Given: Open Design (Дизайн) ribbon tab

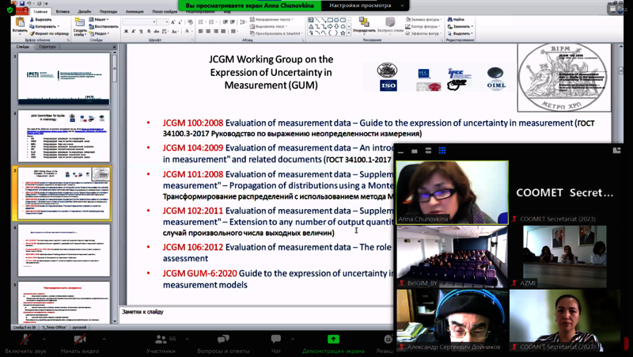Looking at the screenshot, I should pyautogui.click(x=85, y=12).
